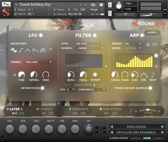Viewport: 168px width, 142px height.
Task: Adjust the A/B X-FADE slider
Action: [x=148, y=111]
